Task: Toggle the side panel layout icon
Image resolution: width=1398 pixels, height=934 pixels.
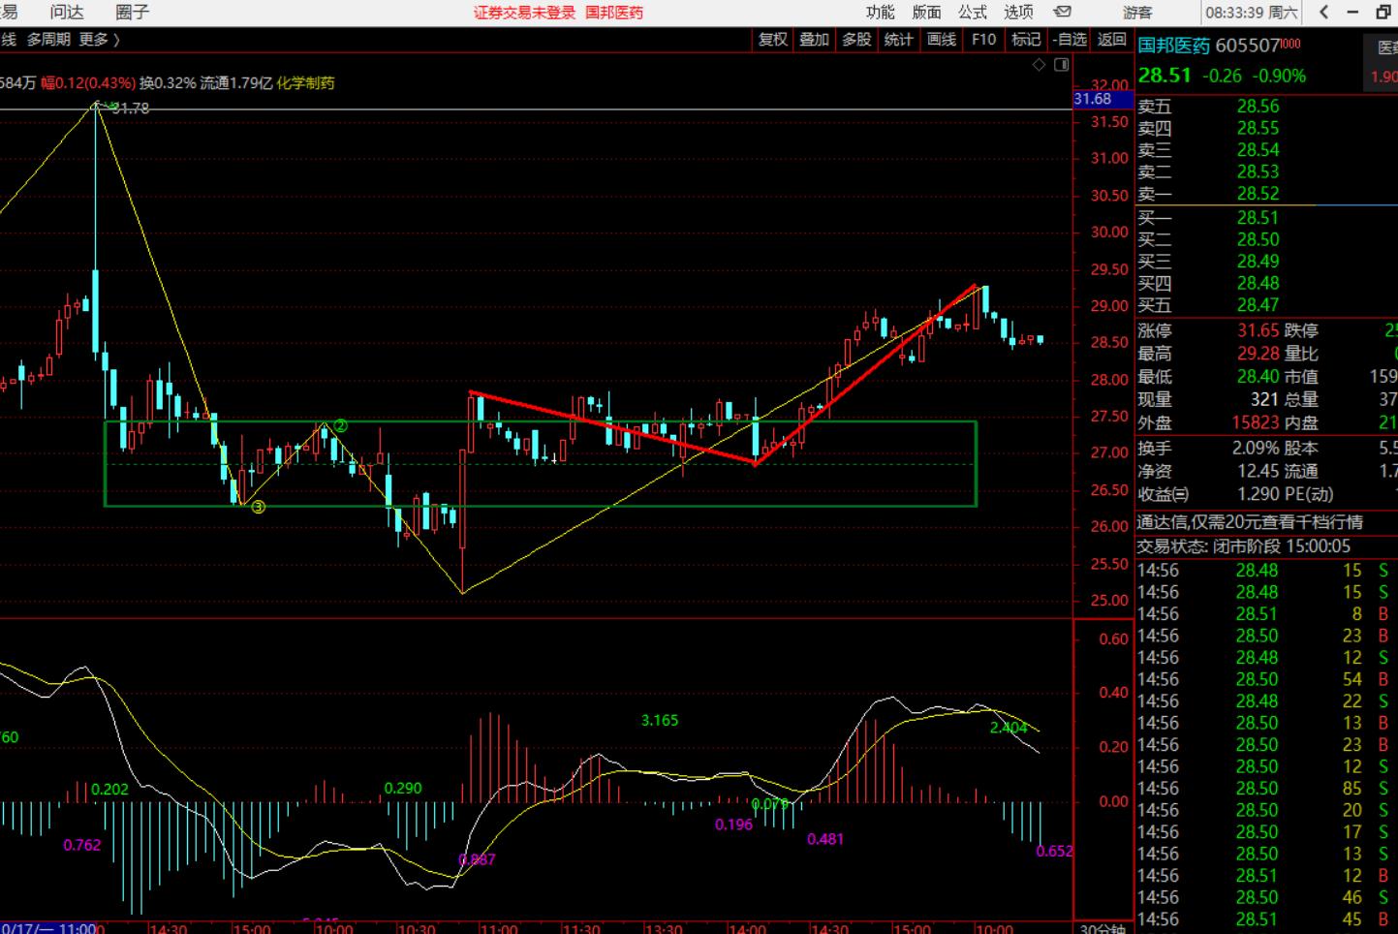Action: [1062, 65]
